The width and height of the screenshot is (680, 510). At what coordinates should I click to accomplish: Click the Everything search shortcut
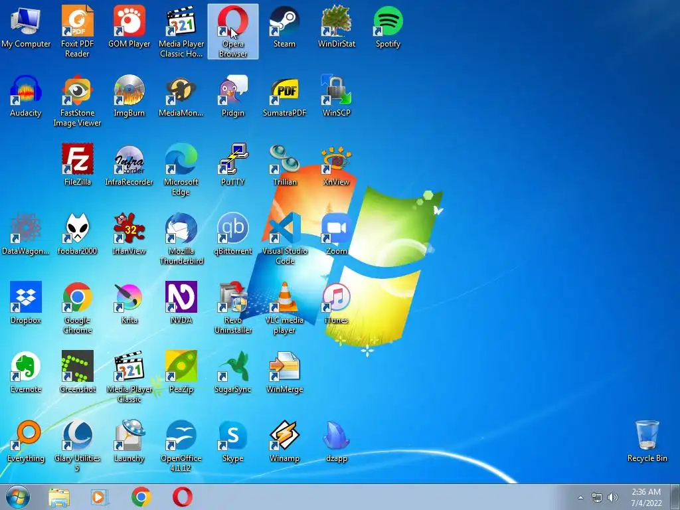coord(26,441)
